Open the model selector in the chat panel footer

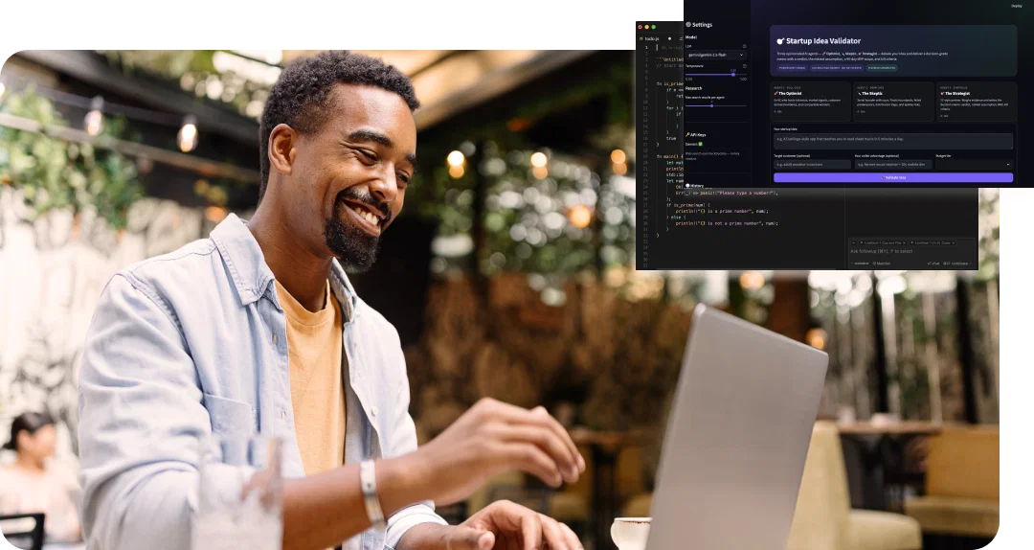pyautogui.click(x=860, y=264)
